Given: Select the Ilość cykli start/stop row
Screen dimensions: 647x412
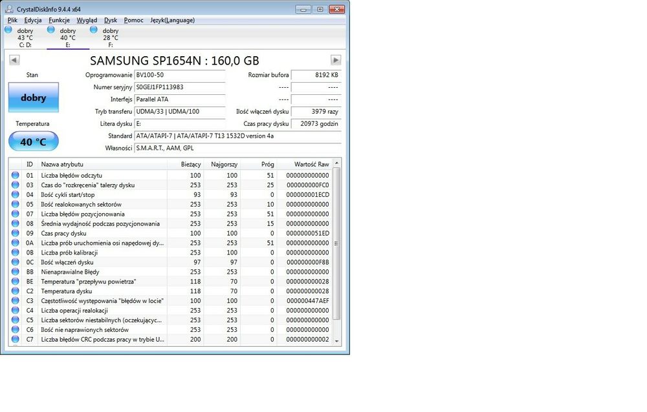Looking at the screenshot, I should 170,194.
